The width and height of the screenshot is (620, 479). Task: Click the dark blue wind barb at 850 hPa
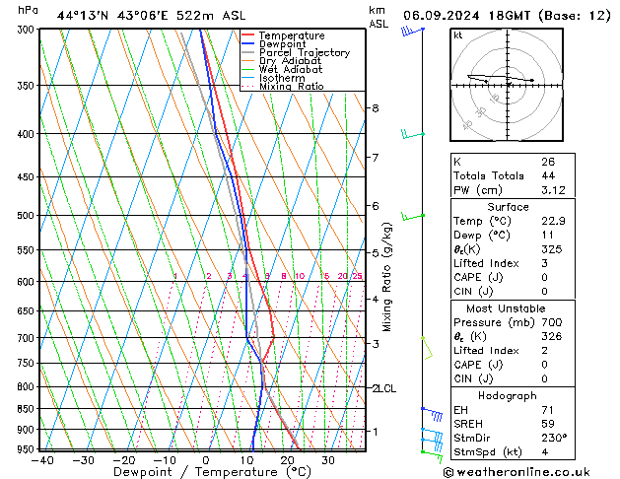click(x=432, y=413)
